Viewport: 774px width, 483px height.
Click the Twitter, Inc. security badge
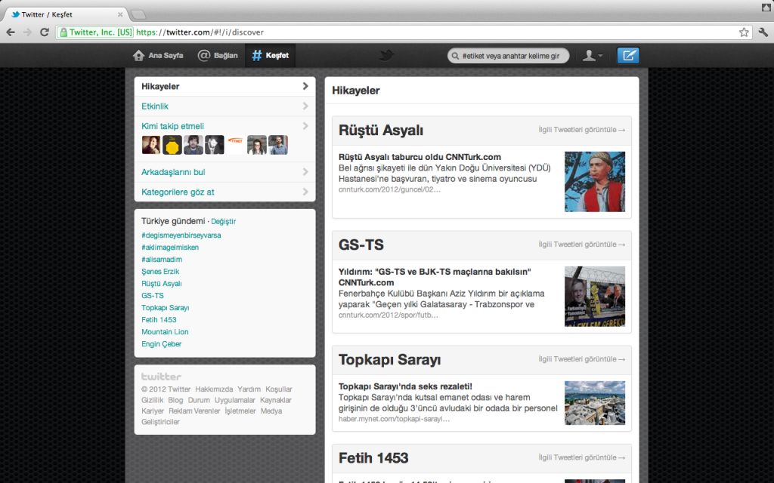(94, 32)
